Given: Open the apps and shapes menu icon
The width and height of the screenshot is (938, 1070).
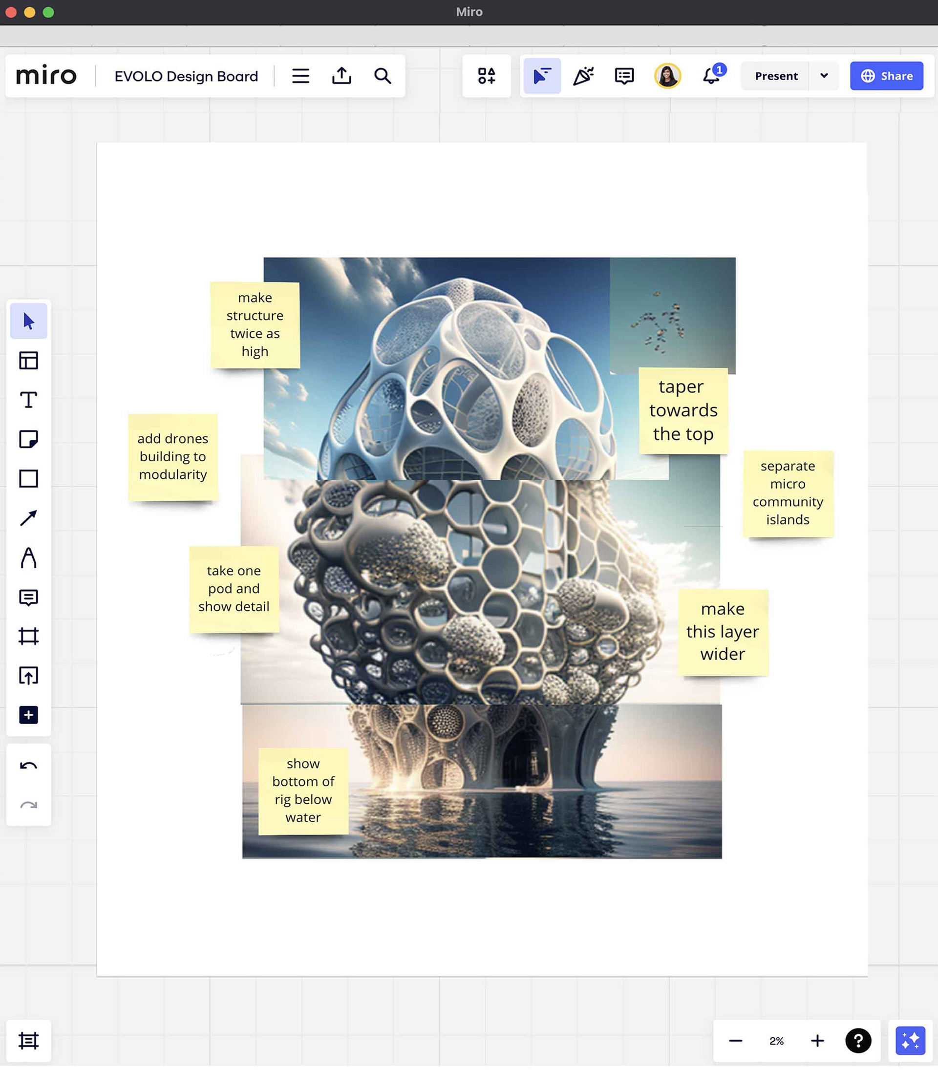Looking at the screenshot, I should pyautogui.click(x=486, y=76).
